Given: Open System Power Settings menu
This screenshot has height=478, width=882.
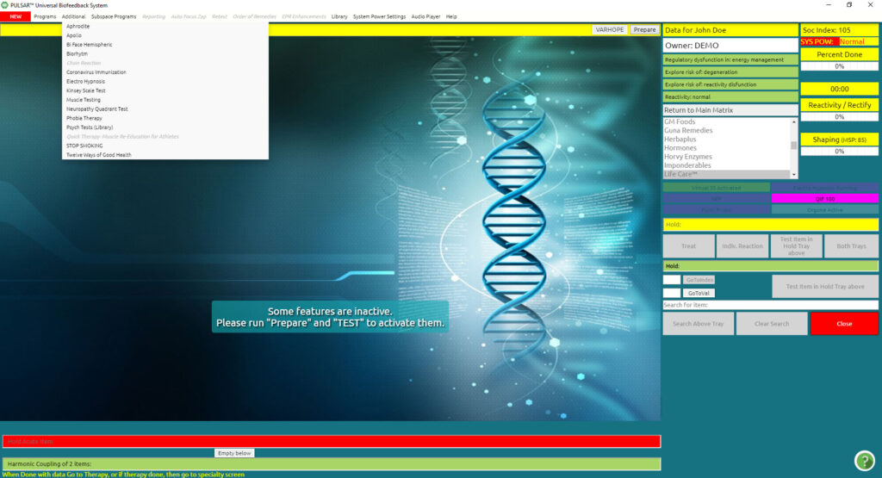Looking at the screenshot, I should click(379, 16).
